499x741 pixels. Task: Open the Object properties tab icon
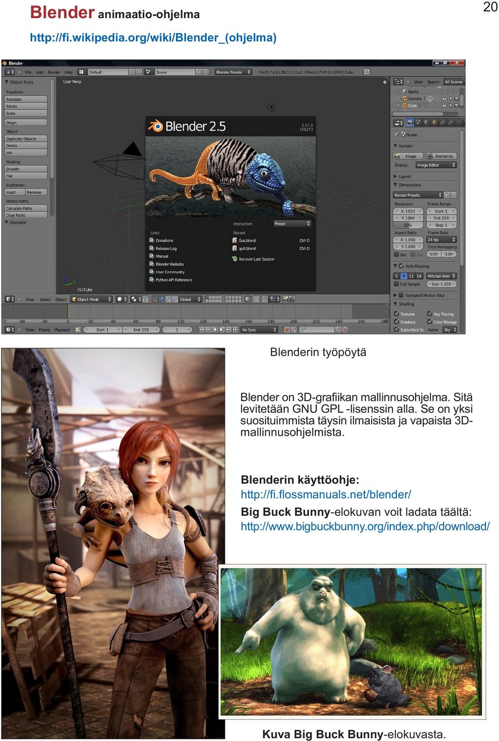pyautogui.click(x=435, y=123)
